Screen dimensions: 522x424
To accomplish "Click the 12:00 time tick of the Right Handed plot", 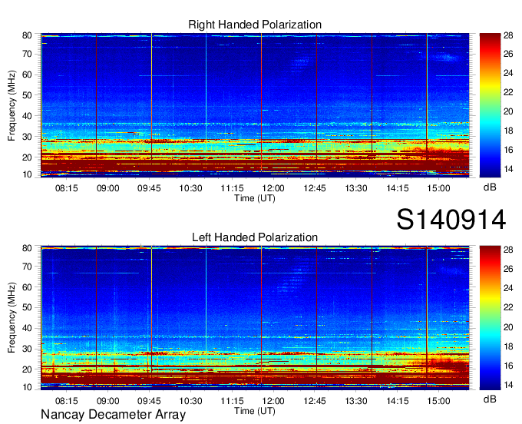I will pyautogui.click(x=273, y=188).
